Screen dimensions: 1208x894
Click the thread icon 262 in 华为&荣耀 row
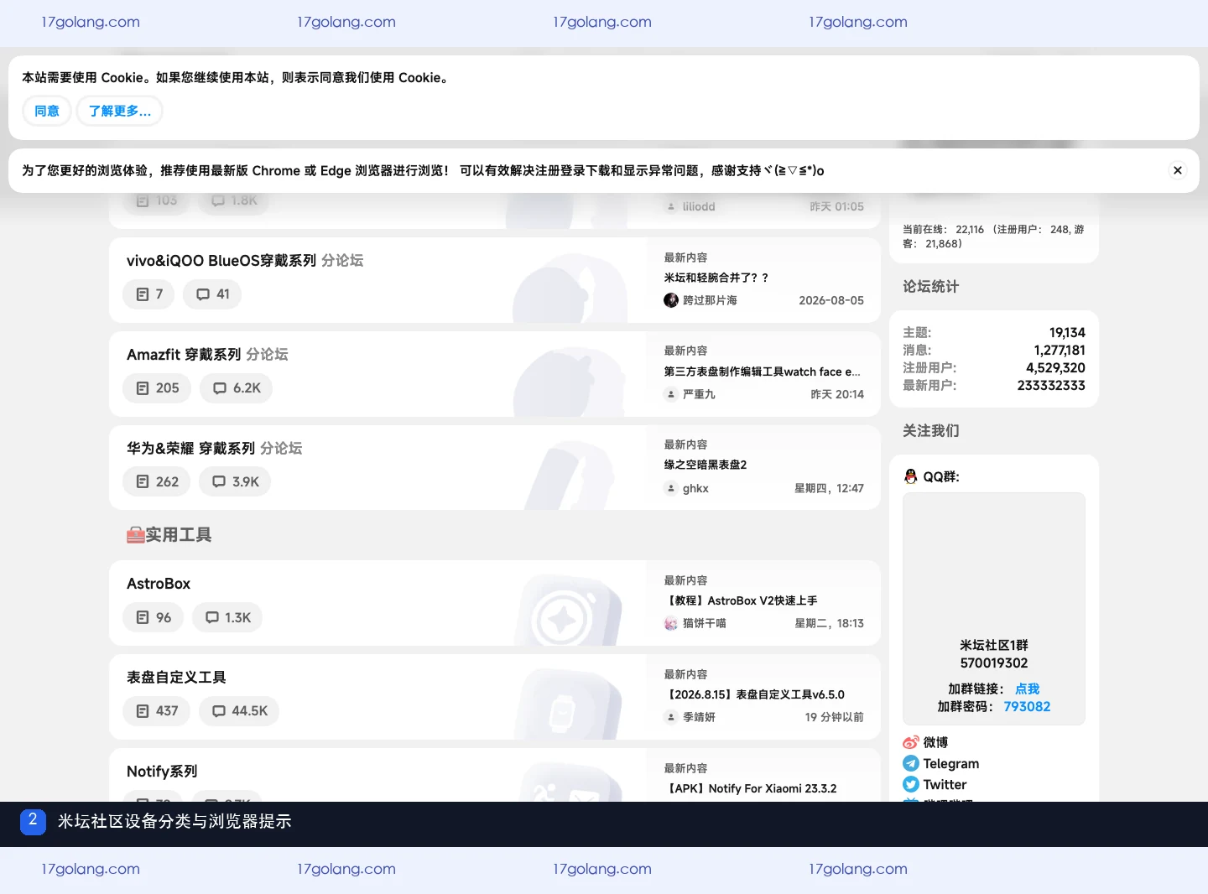143,482
